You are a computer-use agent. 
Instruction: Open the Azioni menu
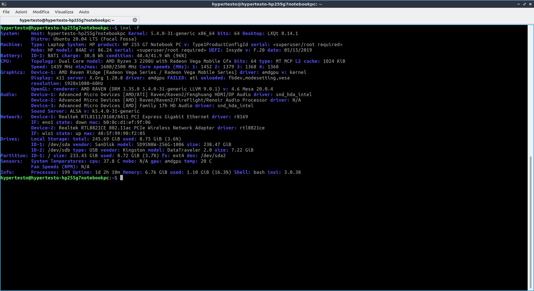[21, 12]
